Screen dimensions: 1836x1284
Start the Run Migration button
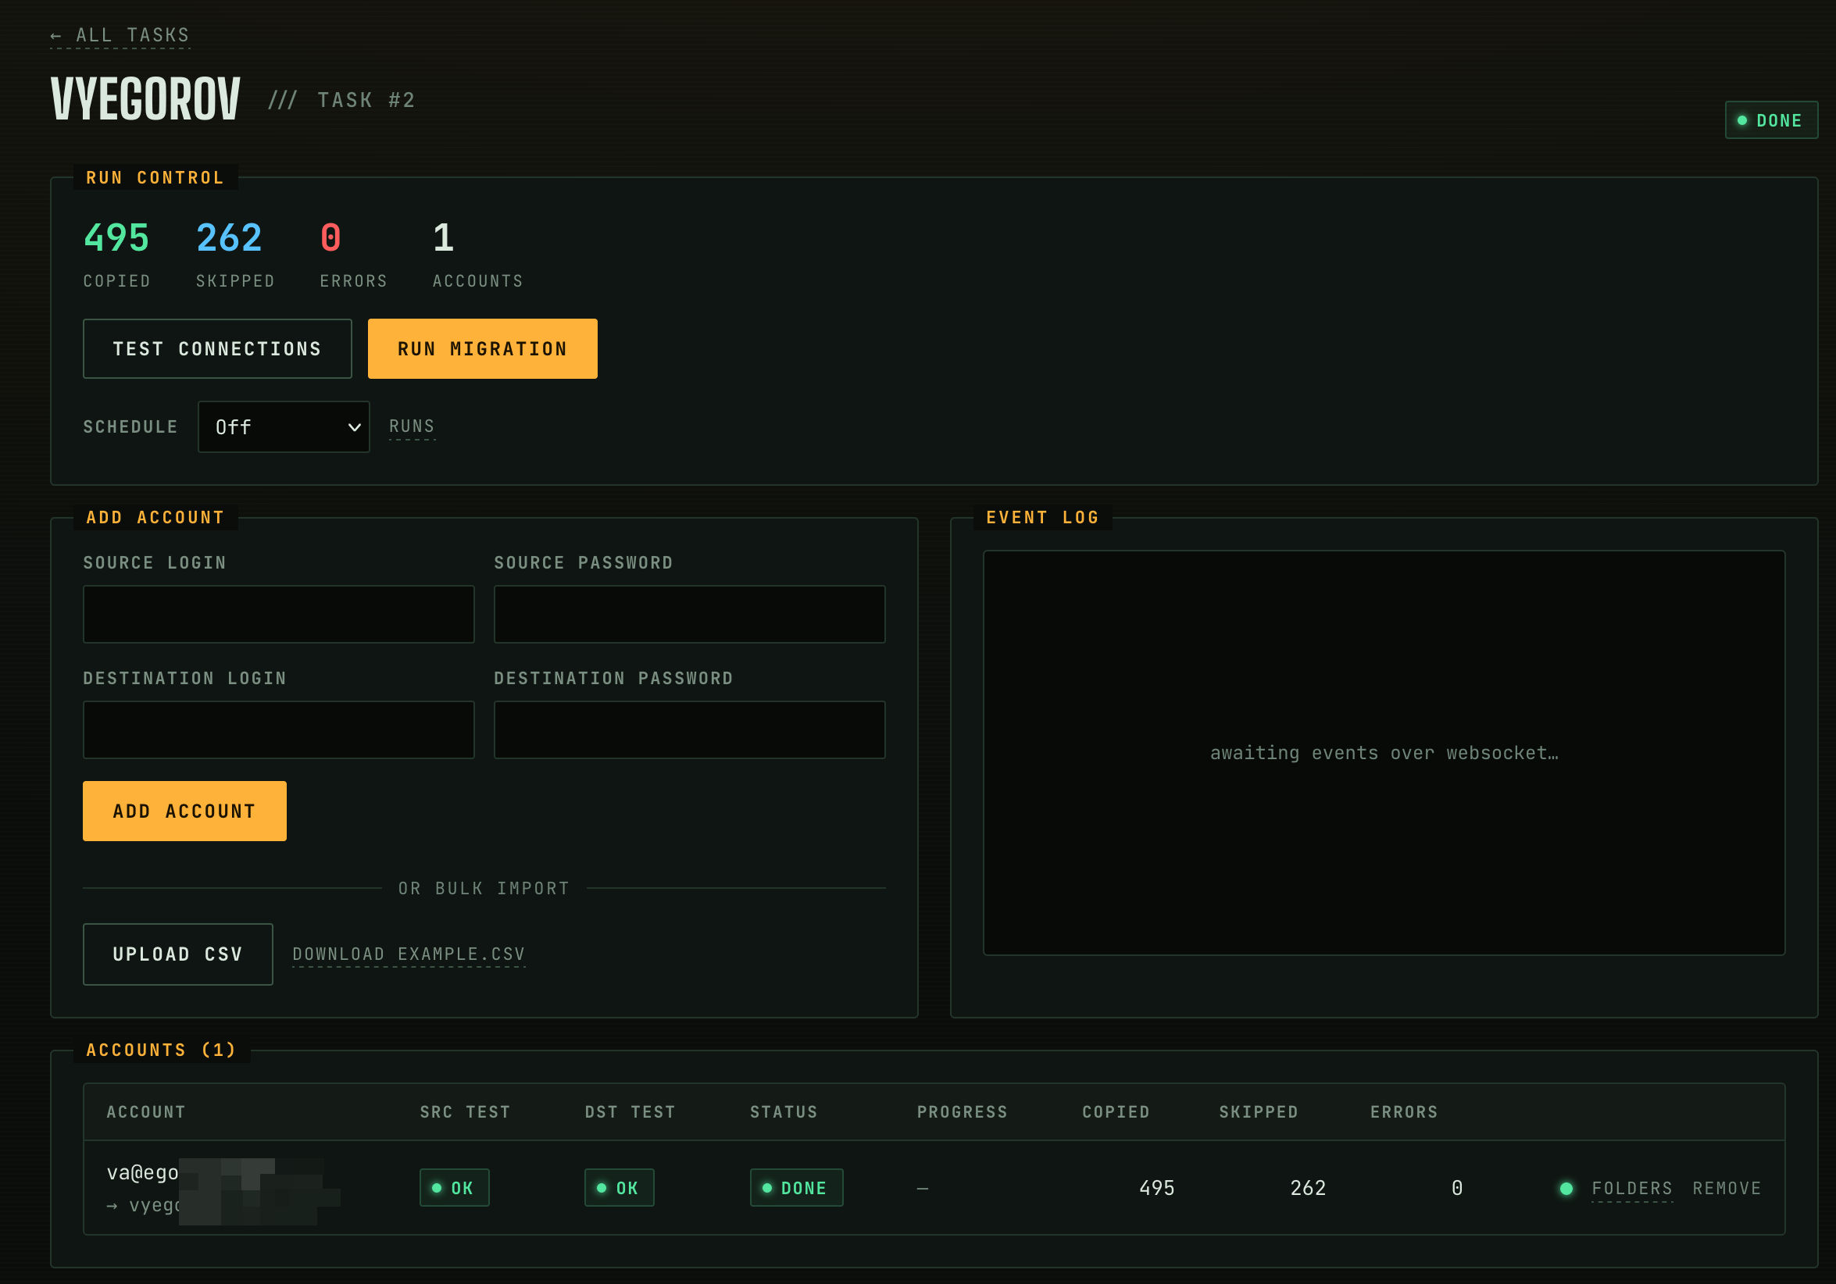pos(482,348)
